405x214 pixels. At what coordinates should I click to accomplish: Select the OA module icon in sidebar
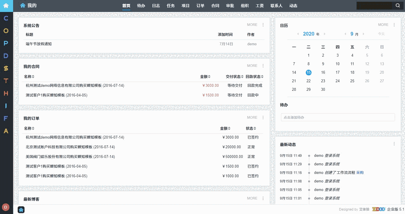tap(6, 31)
